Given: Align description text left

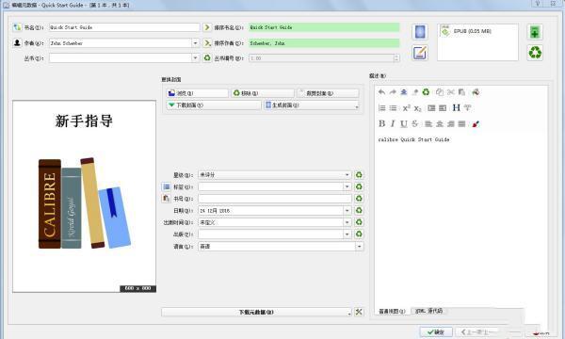Looking at the screenshot, I should tap(428, 124).
